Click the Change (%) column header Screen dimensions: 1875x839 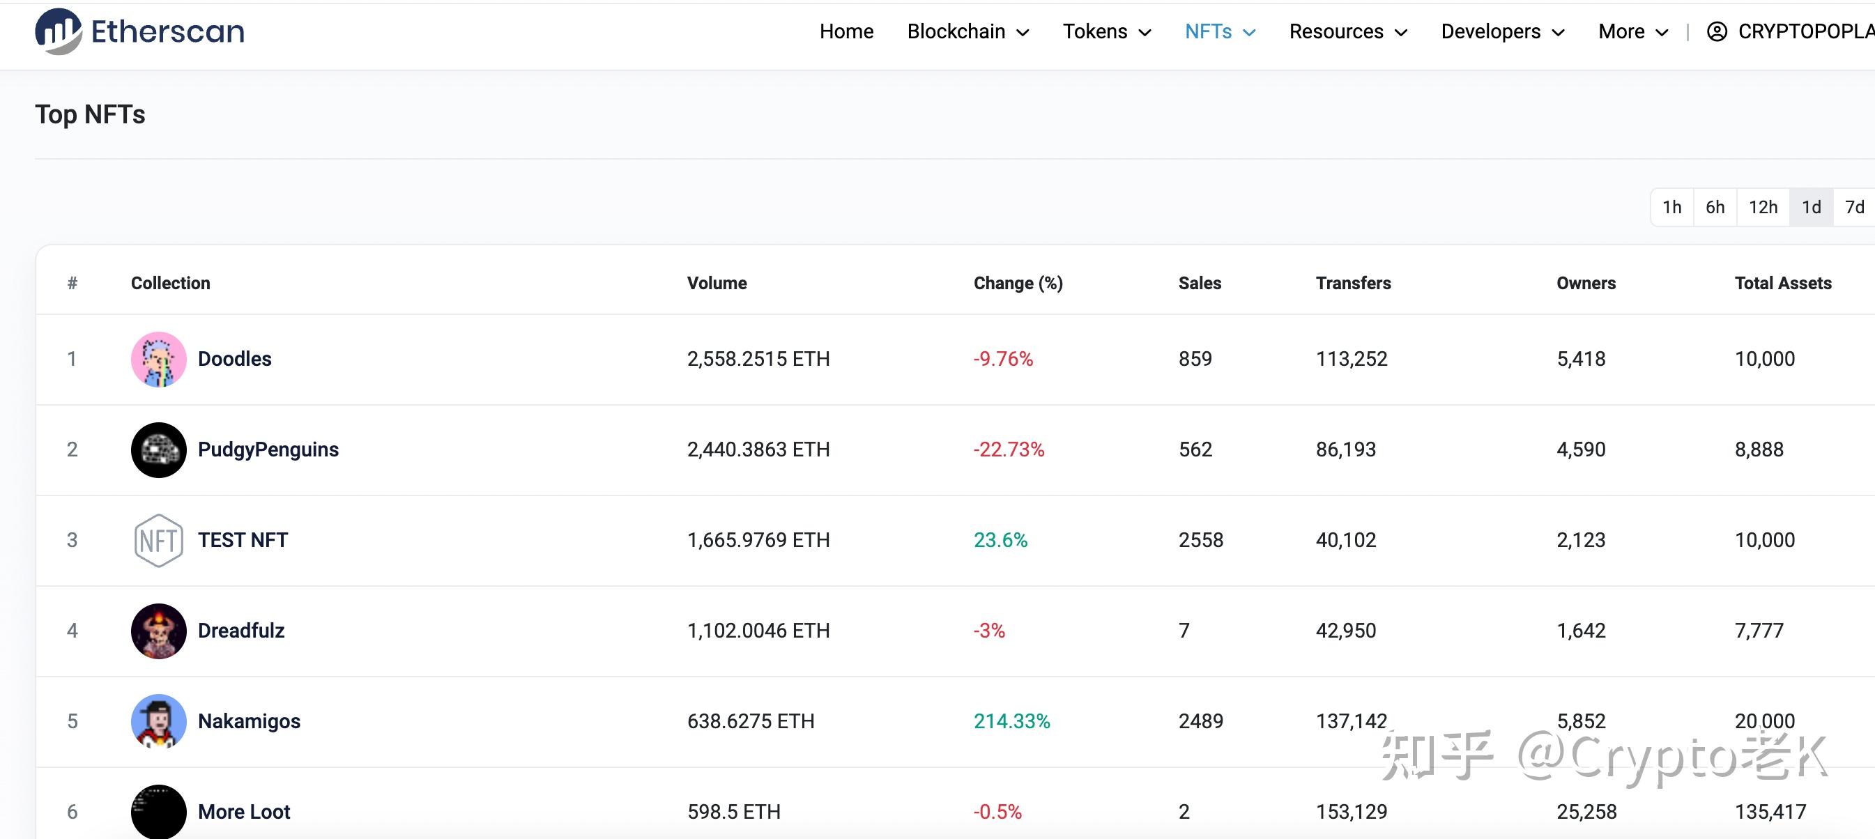click(x=1018, y=283)
